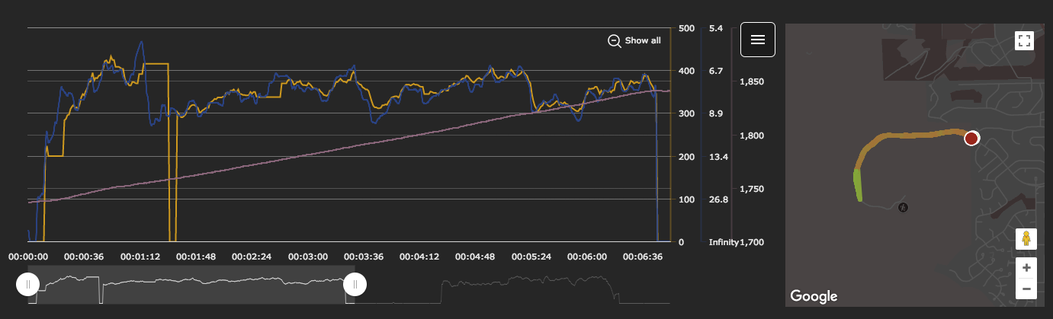Click the green segment of the route
The image size is (1053, 319).
[858, 185]
